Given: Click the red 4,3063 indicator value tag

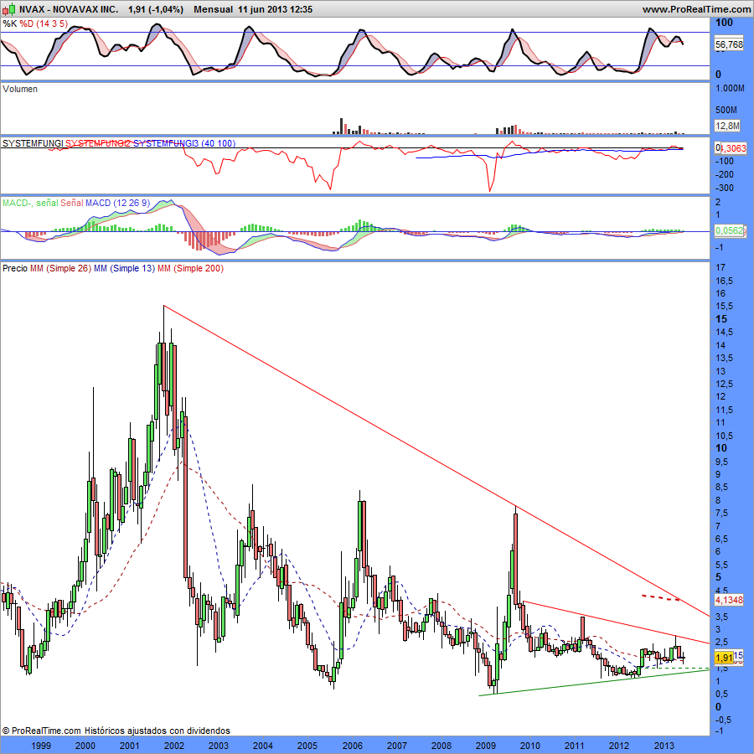Looking at the screenshot, I should pos(732,148).
